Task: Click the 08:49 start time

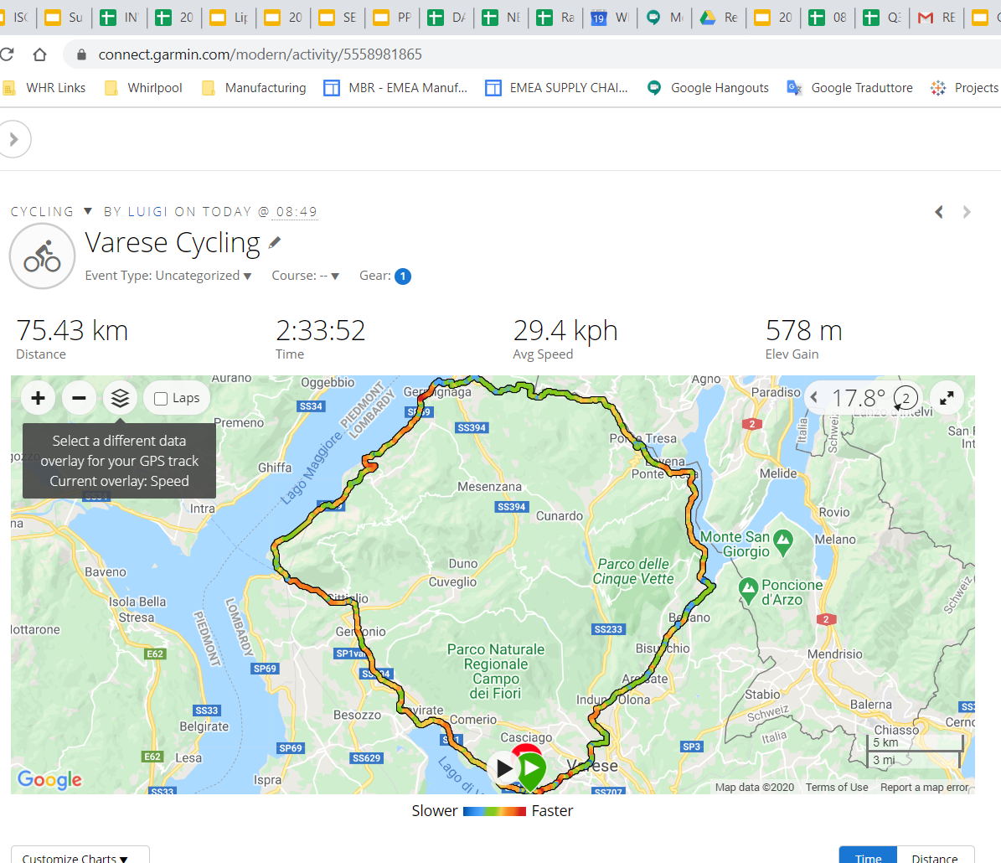Action: tap(297, 211)
